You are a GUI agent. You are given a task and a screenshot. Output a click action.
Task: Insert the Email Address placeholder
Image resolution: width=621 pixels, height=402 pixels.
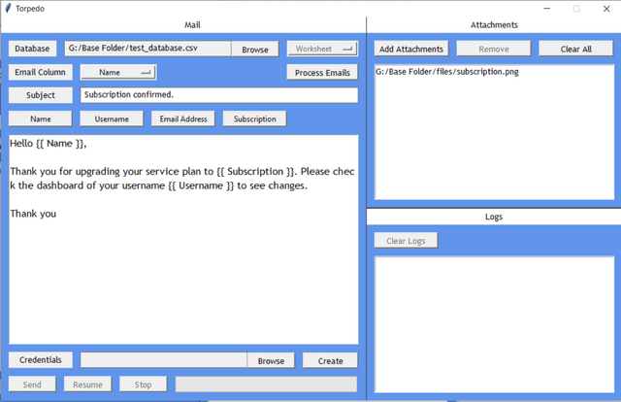(x=183, y=118)
